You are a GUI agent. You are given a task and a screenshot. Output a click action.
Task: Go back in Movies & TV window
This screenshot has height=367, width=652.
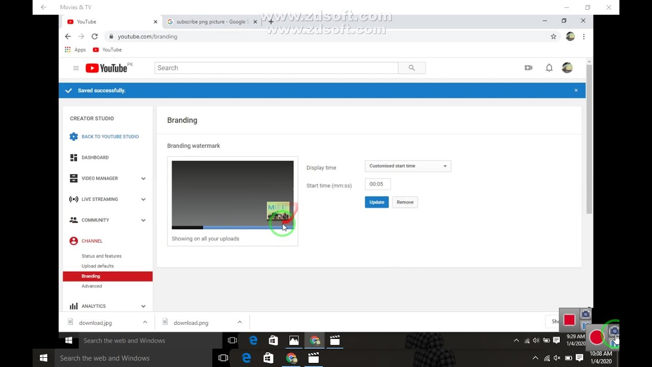[43, 7]
